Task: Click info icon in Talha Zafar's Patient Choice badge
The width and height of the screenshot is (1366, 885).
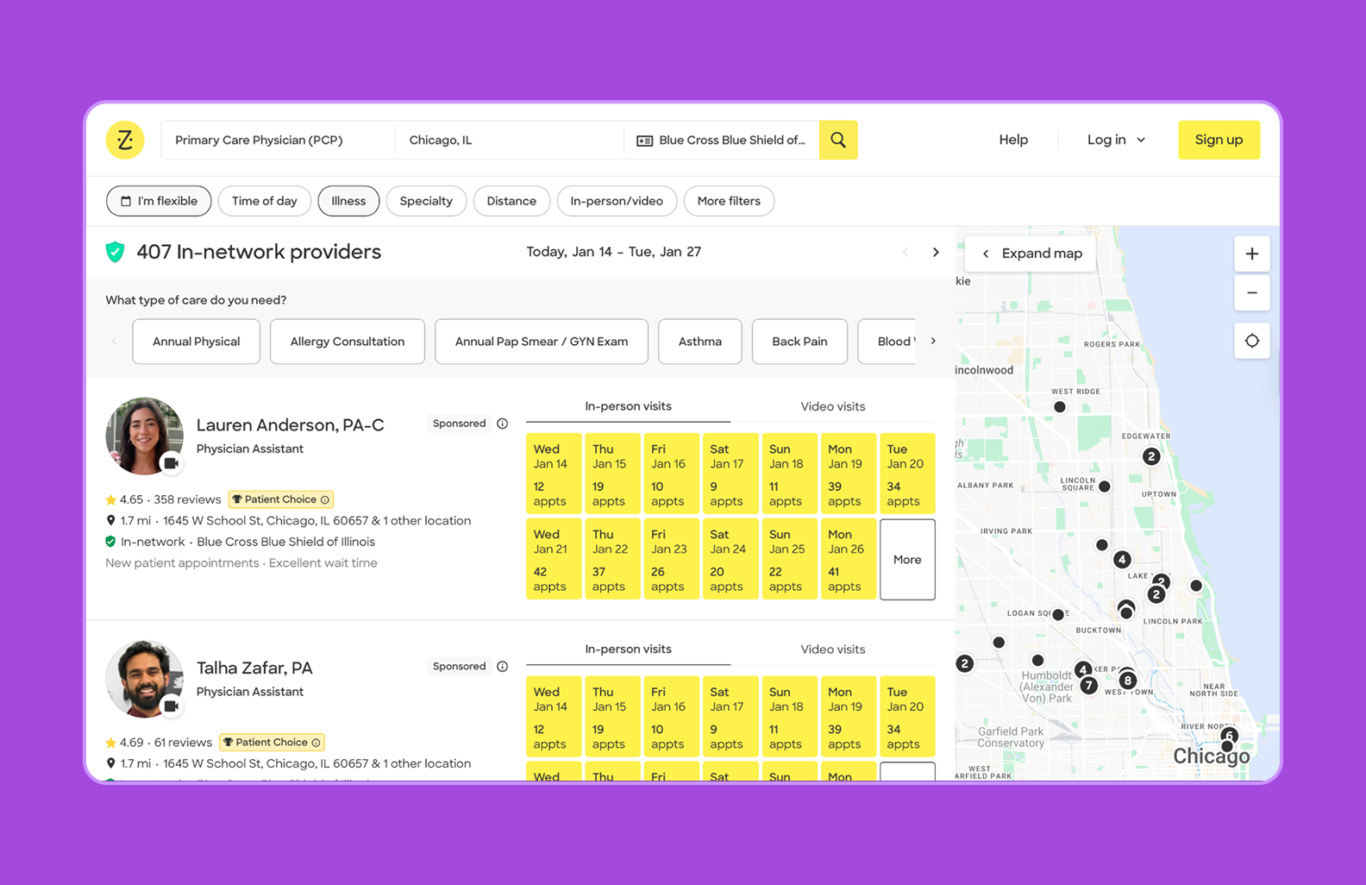Action: click(x=316, y=743)
